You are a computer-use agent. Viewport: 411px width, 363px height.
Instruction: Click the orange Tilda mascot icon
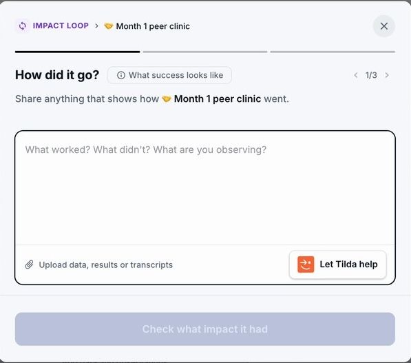click(x=306, y=265)
